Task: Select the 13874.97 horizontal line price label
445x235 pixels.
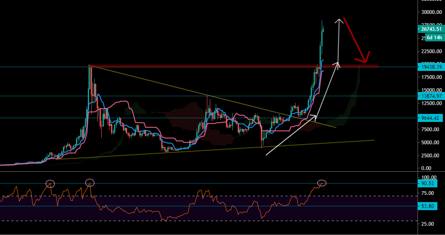Action: coord(431,96)
